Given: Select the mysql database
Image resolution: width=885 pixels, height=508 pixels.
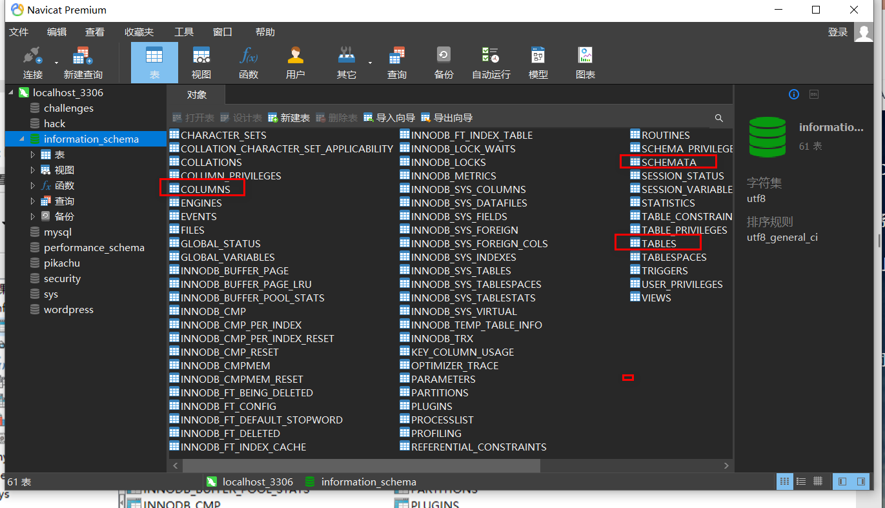Looking at the screenshot, I should pos(57,232).
